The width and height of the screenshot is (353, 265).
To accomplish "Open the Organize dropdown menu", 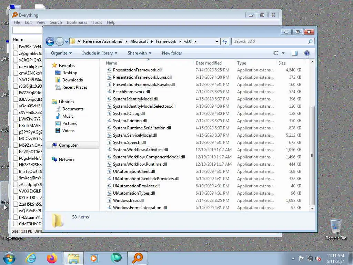I will [61, 53].
